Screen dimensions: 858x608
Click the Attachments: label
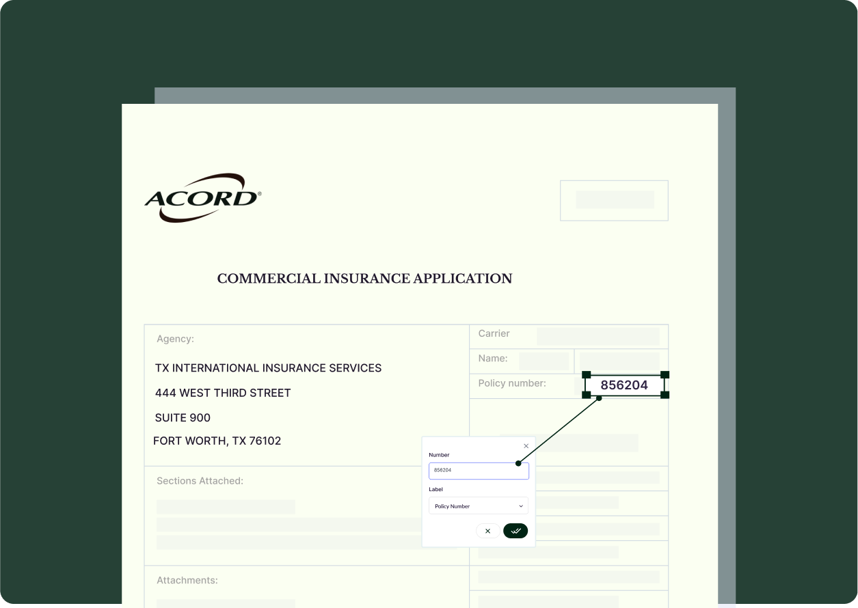tap(187, 580)
